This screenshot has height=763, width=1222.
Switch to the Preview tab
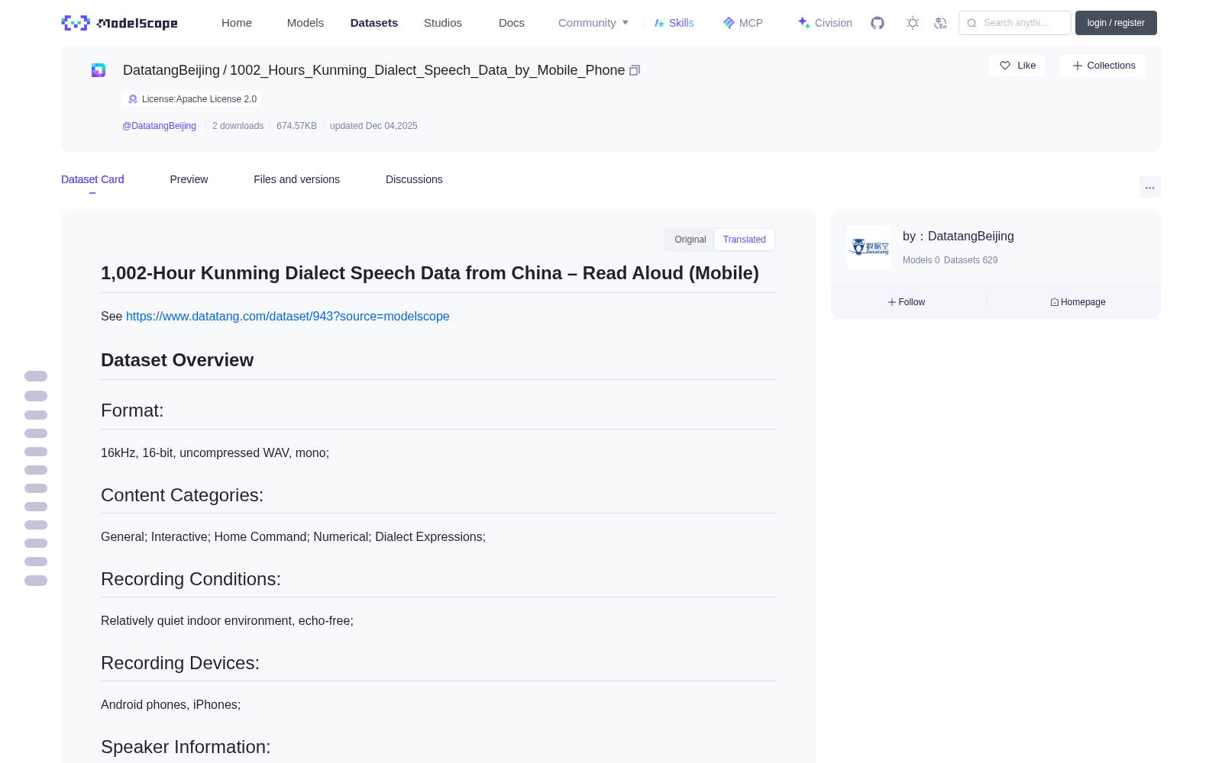coord(189,179)
